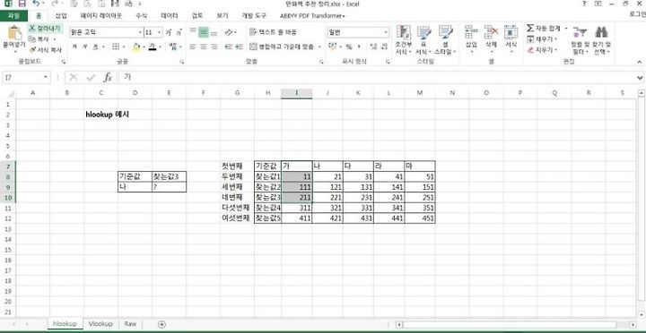Decrease the font size
The width and height of the screenshot is (646, 333).
click(179, 32)
